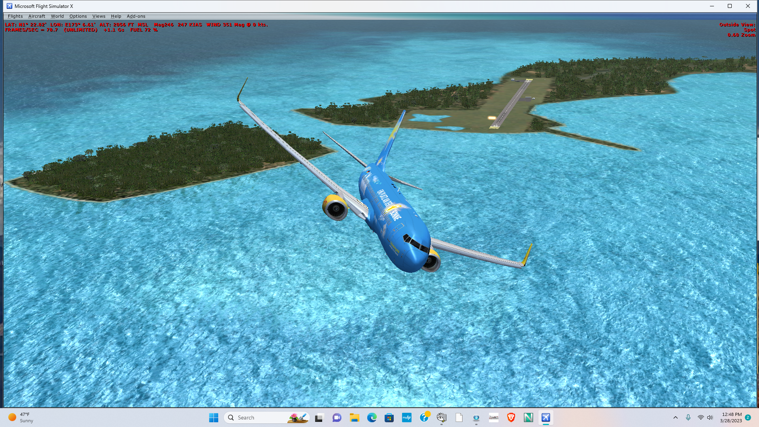Image resolution: width=759 pixels, height=427 pixels.
Task: Click the LON E173° 6.61' readout
Action: (x=73, y=25)
